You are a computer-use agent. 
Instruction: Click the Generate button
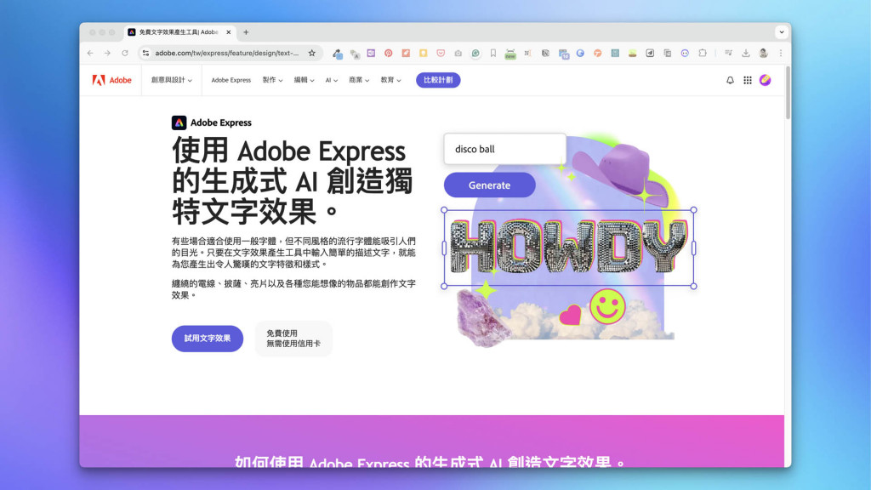[x=489, y=185]
